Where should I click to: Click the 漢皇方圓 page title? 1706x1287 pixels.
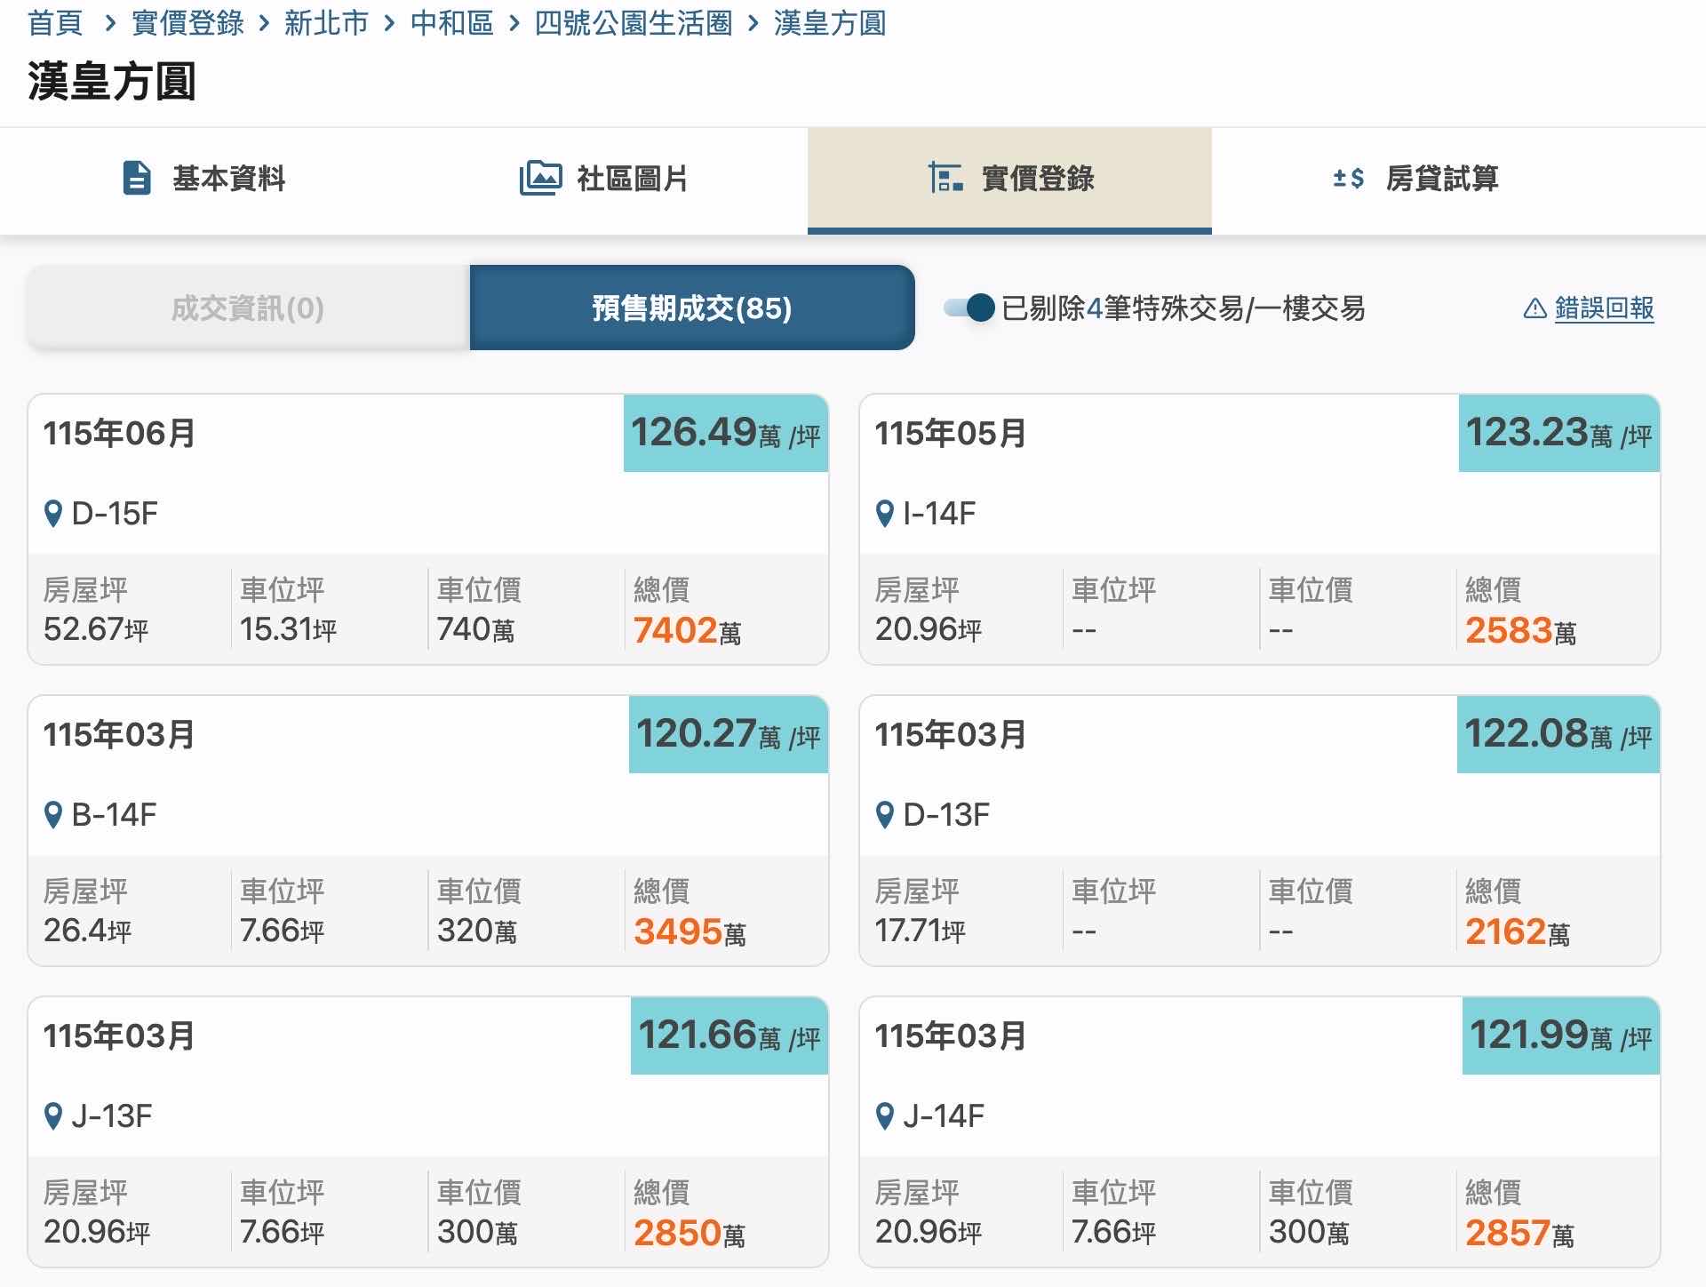(x=112, y=82)
